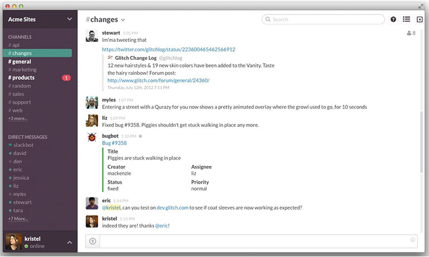Toggle the flexpane collapse icon
This screenshot has height=257, width=429.
tap(420, 20)
